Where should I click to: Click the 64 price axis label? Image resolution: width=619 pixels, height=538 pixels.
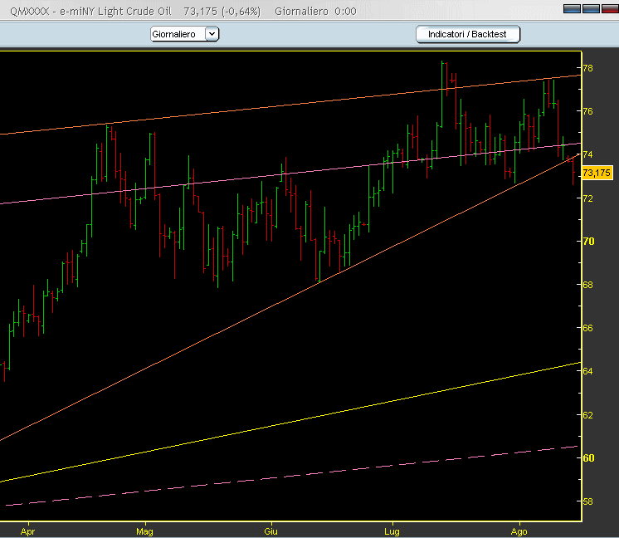pyautogui.click(x=587, y=371)
